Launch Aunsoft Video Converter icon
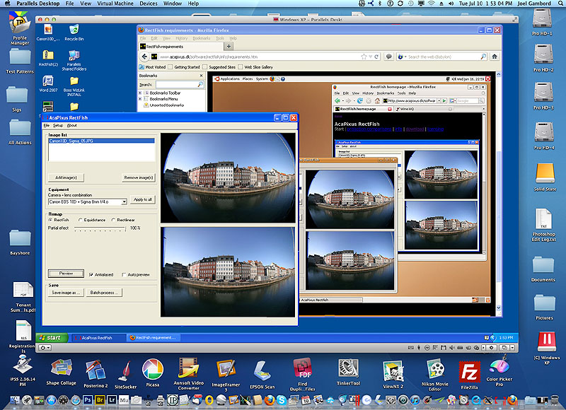The height and width of the screenshot is (410, 566). coord(189,368)
